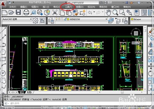Toggle the layer lock padlock icon
This screenshot has width=154, height=109.
(x=65, y=19)
